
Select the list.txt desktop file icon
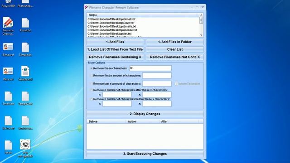8,147
